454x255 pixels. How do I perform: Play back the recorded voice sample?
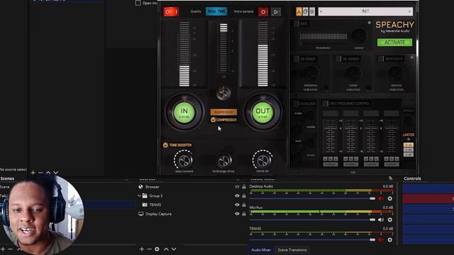coord(276,12)
